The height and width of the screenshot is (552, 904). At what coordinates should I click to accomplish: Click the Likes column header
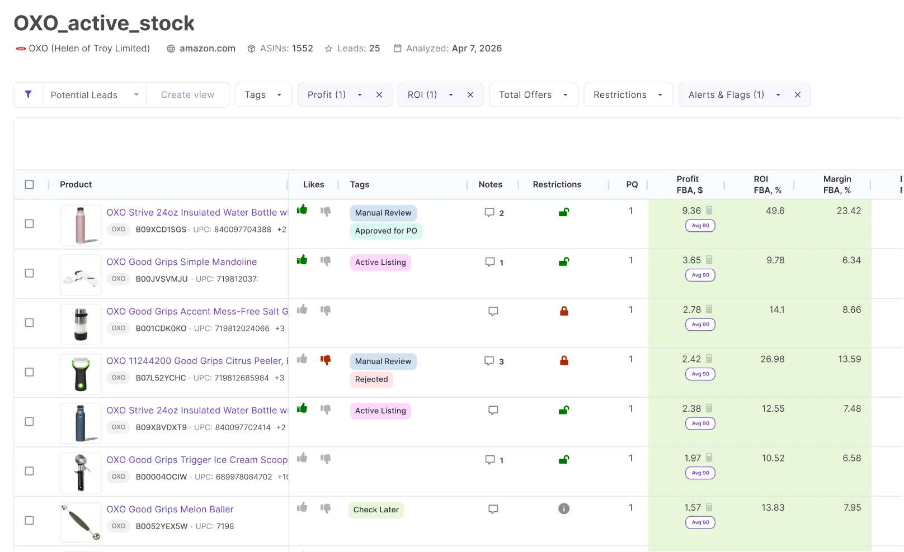point(313,184)
